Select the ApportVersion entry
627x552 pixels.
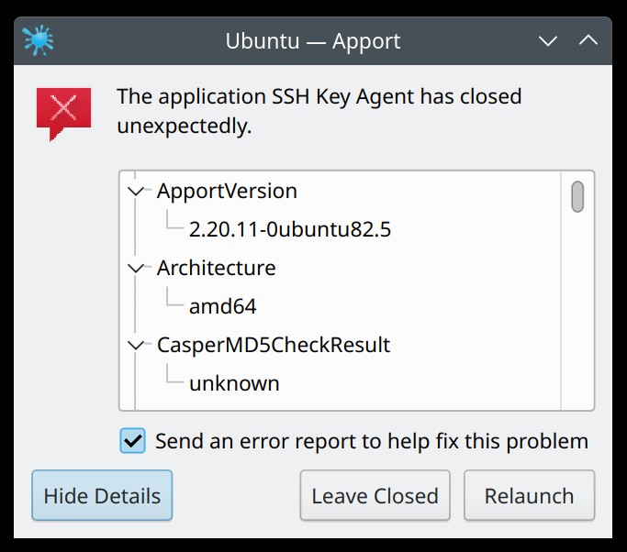227,191
